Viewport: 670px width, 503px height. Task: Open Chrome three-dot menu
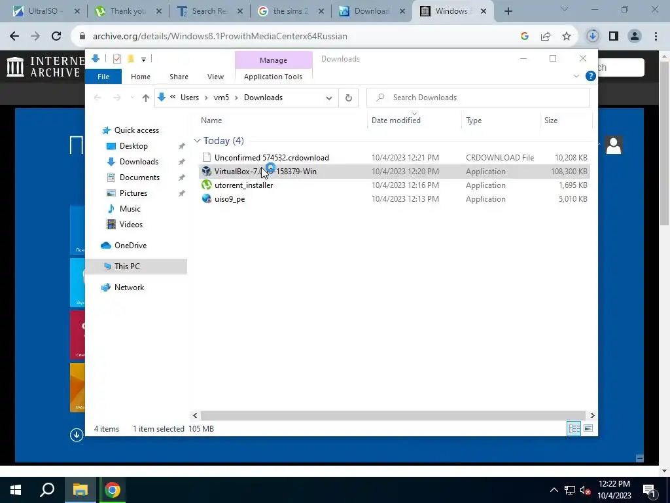[x=656, y=37]
